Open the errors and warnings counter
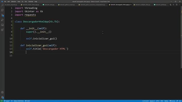The width and height of the screenshot is (182, 102). click(28, 101)
